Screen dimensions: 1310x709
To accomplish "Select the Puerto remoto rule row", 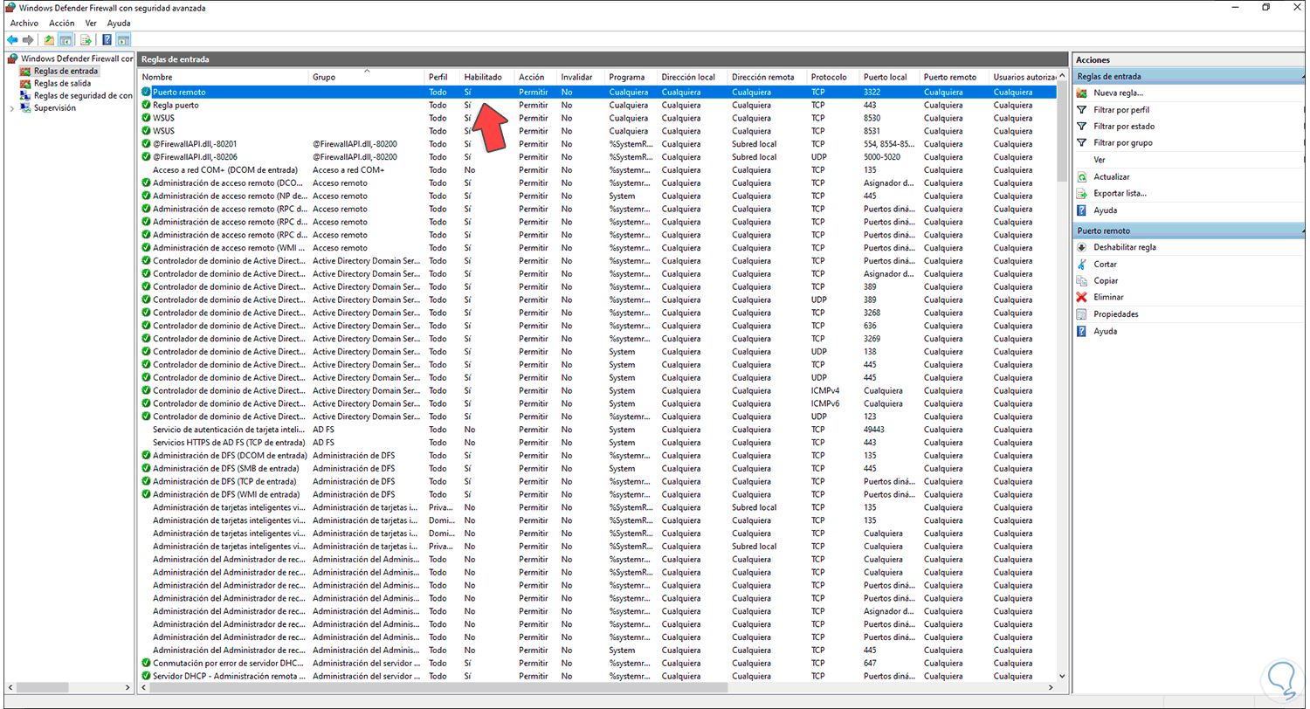I will coord(597,92).
